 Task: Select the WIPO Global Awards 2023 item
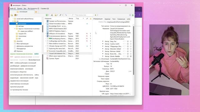(58, 29)
